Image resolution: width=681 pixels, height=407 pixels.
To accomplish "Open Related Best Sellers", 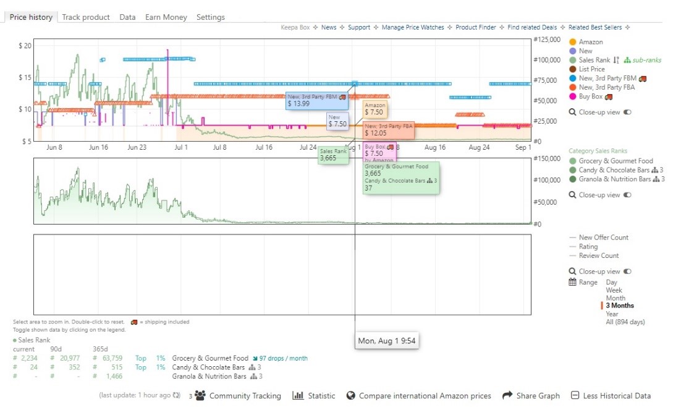I will [595, 27].
